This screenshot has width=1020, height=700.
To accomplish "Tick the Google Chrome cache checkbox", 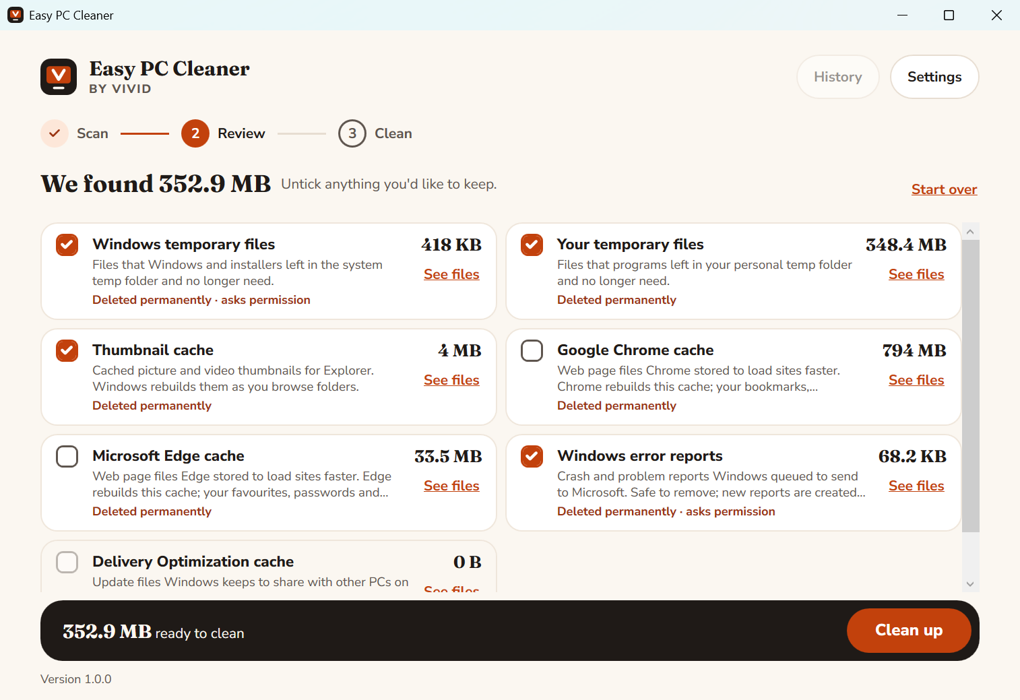I will click(532, 350).
